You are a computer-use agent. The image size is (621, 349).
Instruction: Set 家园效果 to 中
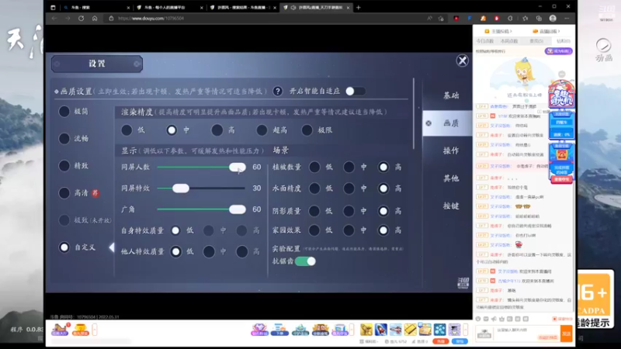point(349,230)
